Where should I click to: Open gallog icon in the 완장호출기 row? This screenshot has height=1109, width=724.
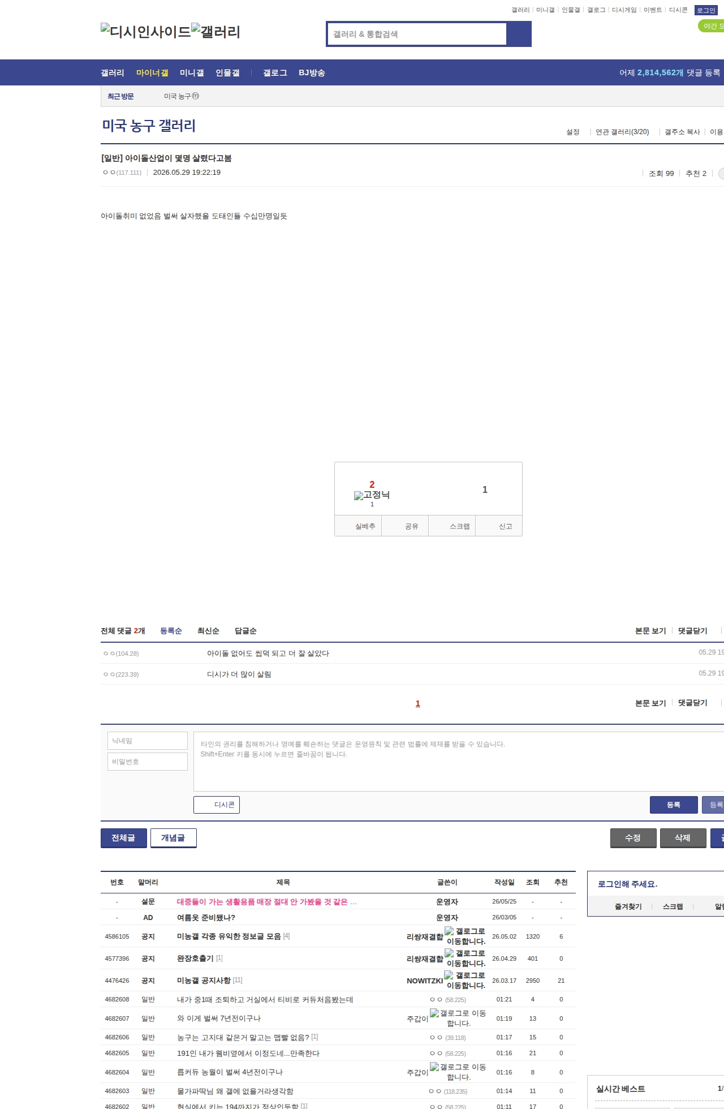(465, 958)
